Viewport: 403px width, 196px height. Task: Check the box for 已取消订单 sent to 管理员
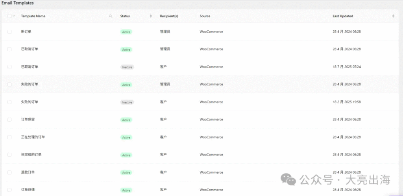(9, 49)
